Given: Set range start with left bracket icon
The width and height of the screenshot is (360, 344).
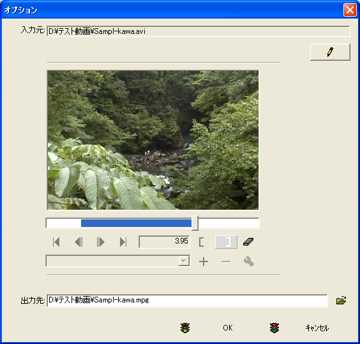Looking at the screenshot, I should click(x=201, y=242).
